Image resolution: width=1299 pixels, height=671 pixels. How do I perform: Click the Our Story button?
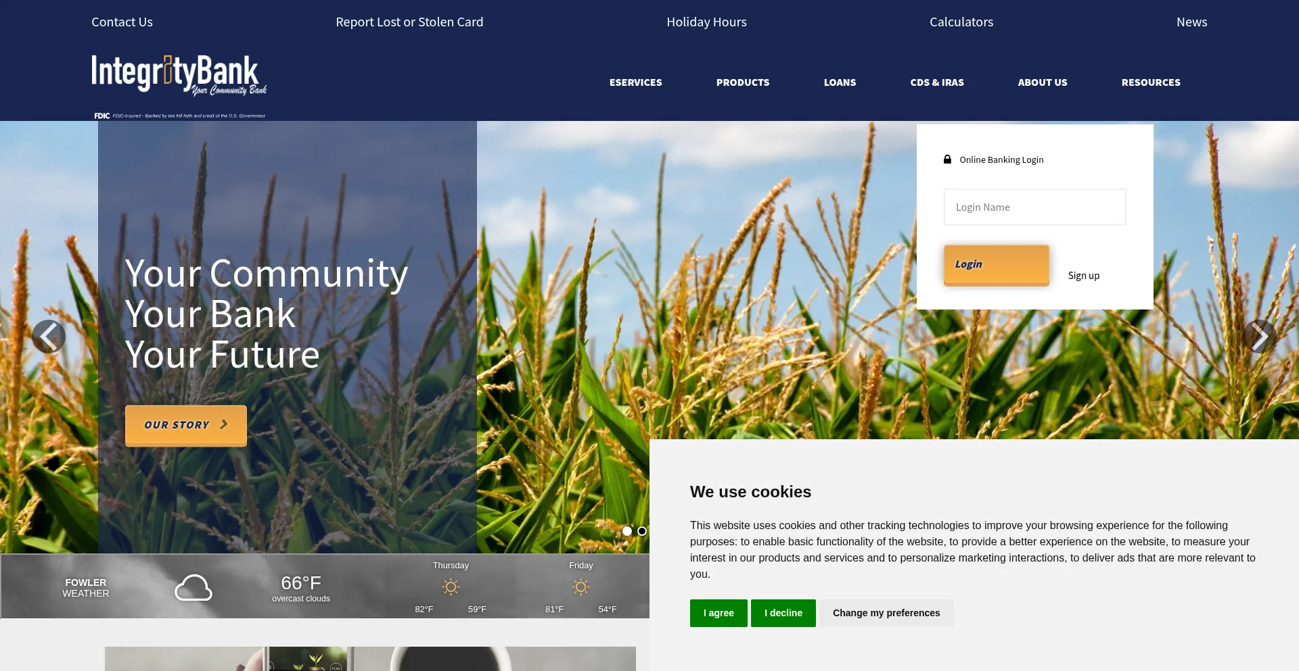tap(186, 426)
